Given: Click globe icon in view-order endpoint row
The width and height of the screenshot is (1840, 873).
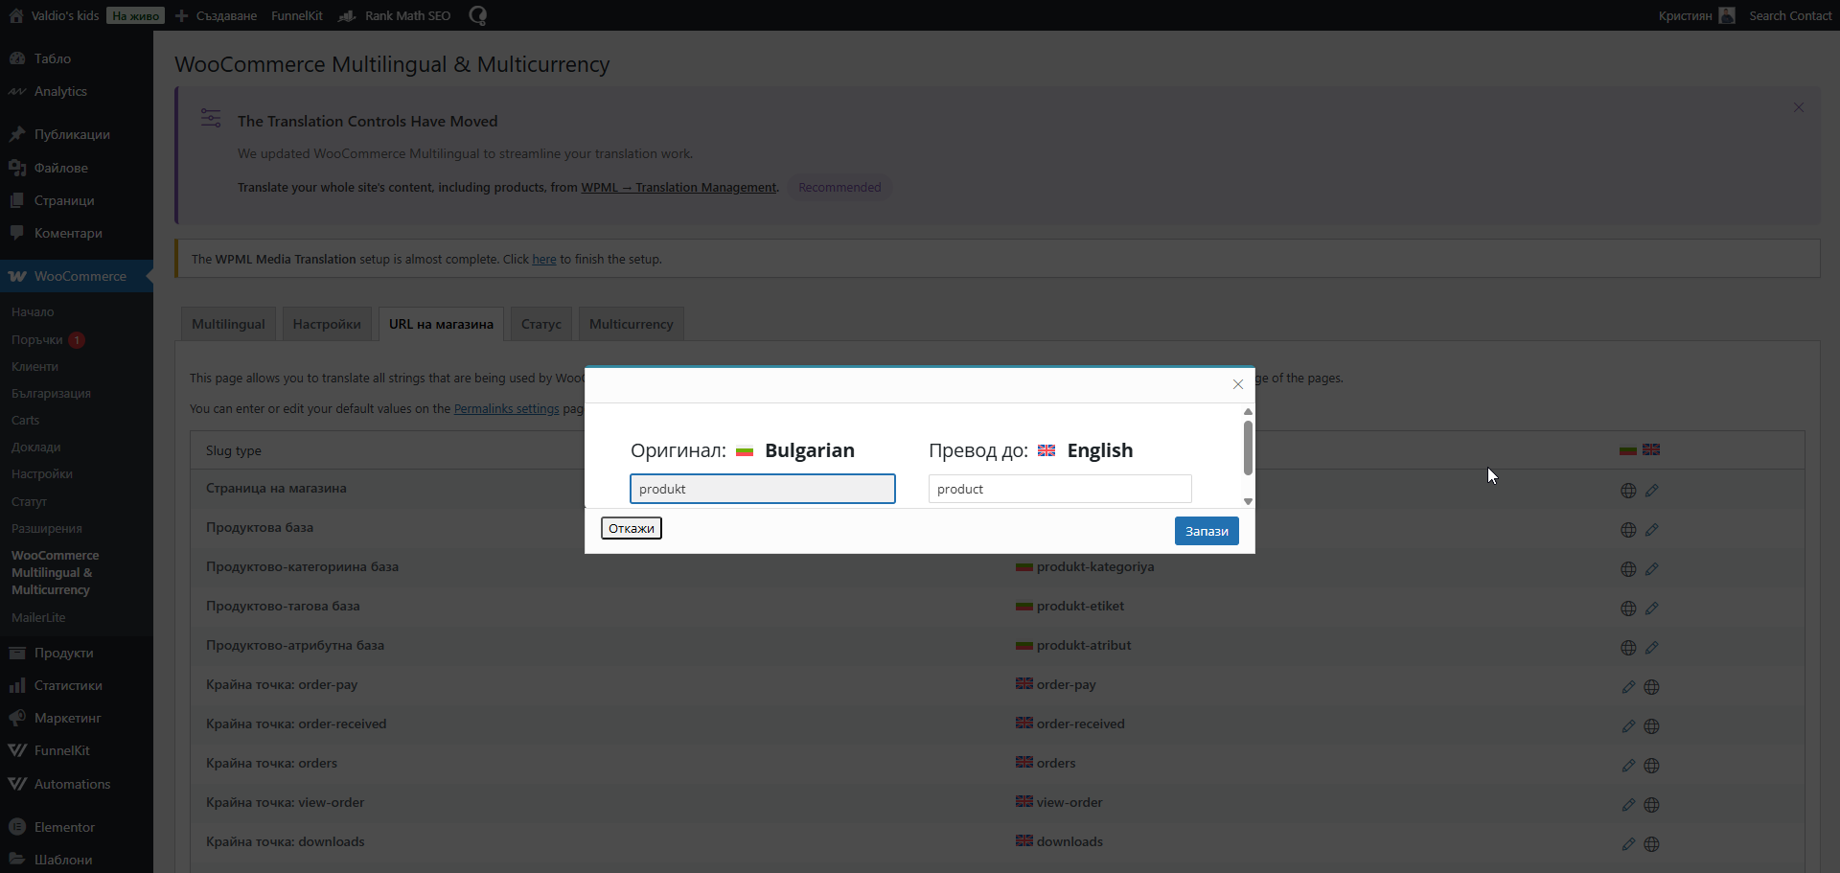Looking at the screenshot, I should [x=1651, y=805].
